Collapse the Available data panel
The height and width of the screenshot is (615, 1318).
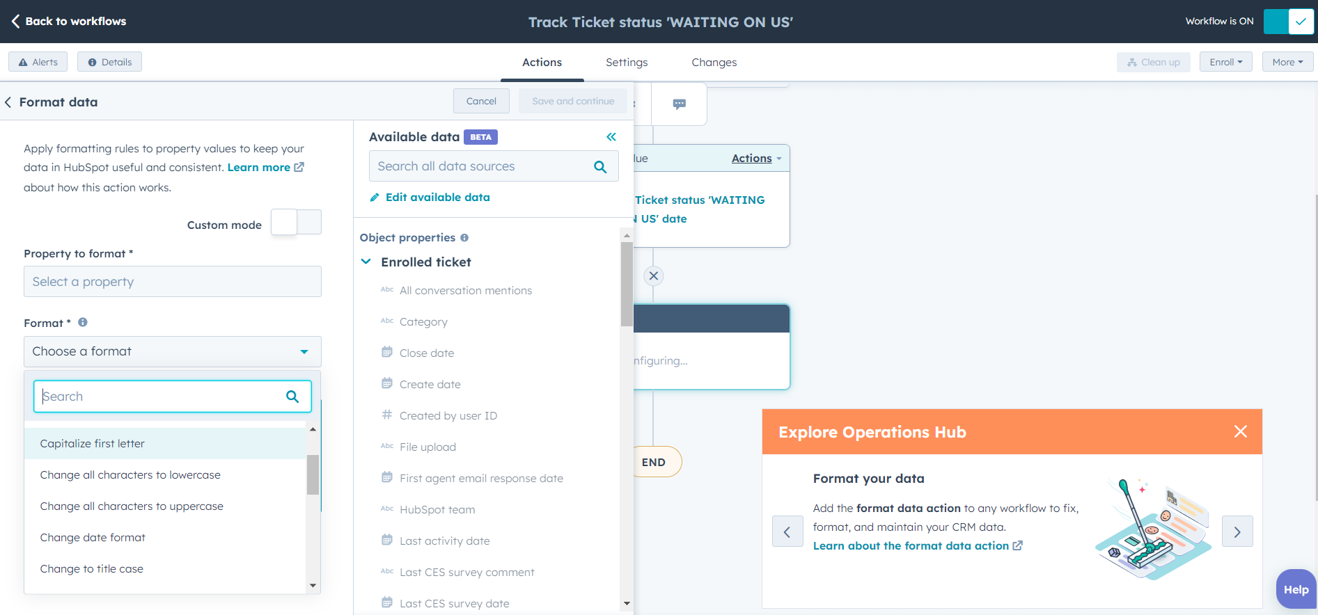611,137
